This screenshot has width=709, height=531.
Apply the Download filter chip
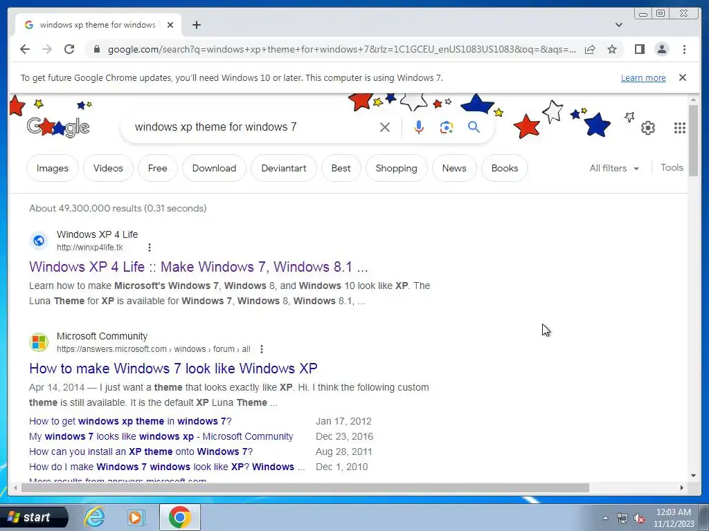[x=214, y=168]
